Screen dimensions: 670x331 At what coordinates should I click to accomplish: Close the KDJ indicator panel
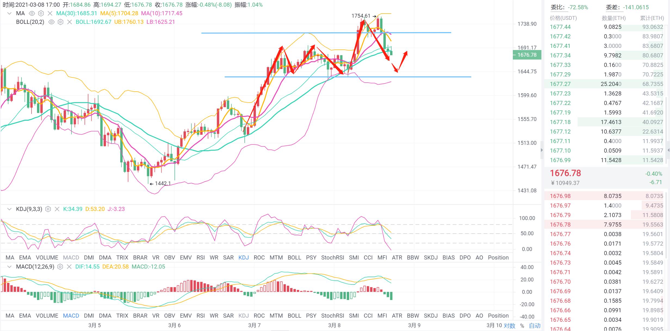(57, 209)
